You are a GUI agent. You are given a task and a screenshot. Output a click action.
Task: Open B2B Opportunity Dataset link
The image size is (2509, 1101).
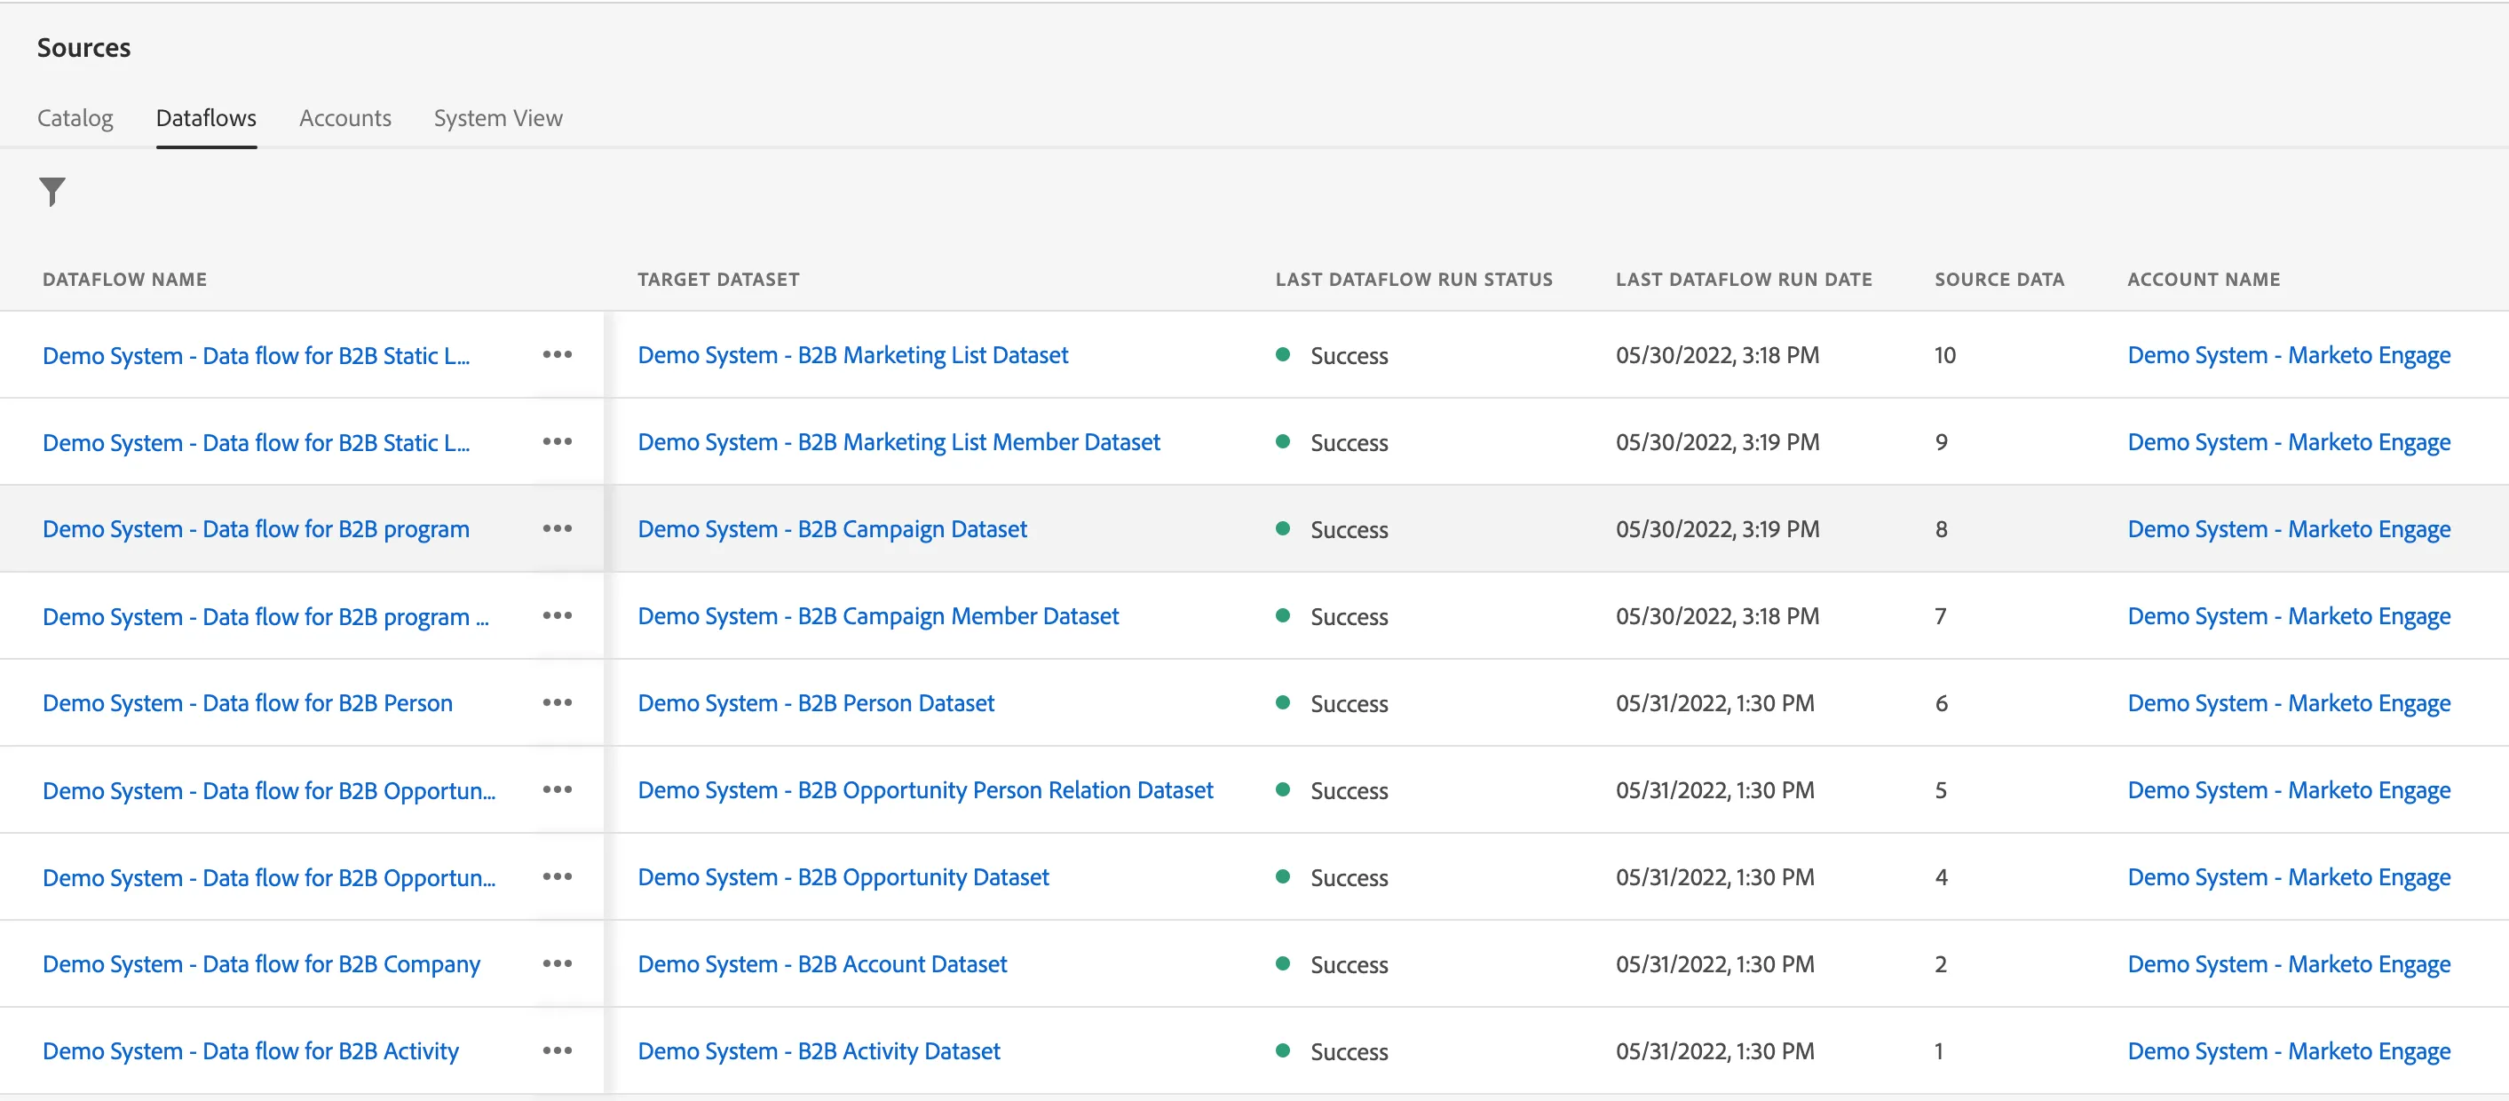[843, 878]
